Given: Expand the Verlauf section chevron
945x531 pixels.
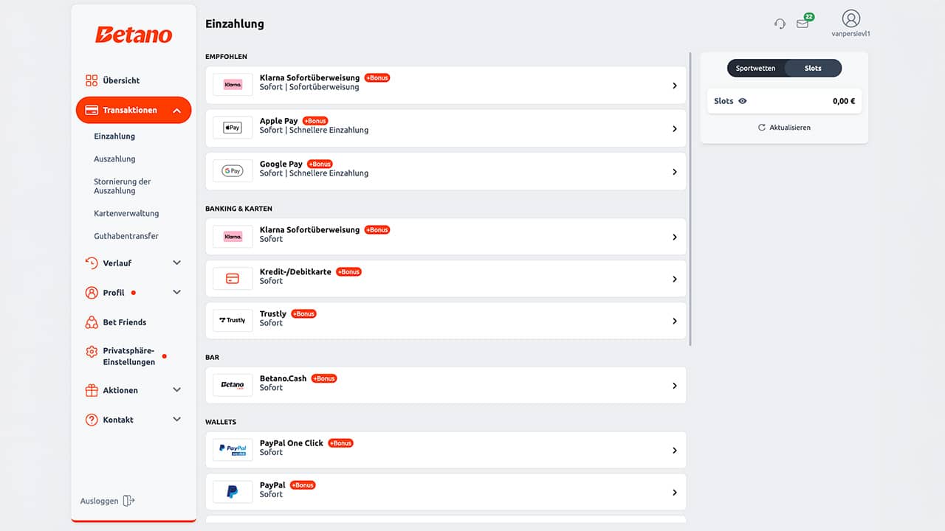Looking at the screenshot, I should click(x=176, y=263).
